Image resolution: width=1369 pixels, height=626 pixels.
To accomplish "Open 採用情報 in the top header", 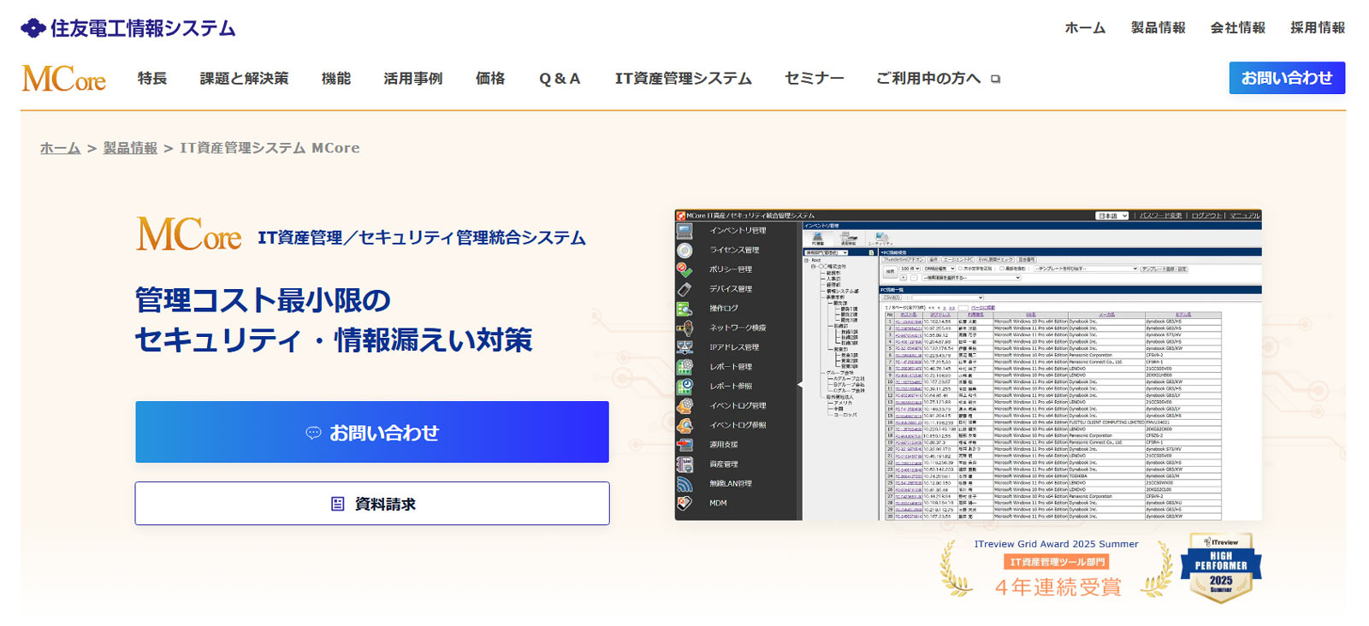I will pyautogui.click(x=1317, y=28).
